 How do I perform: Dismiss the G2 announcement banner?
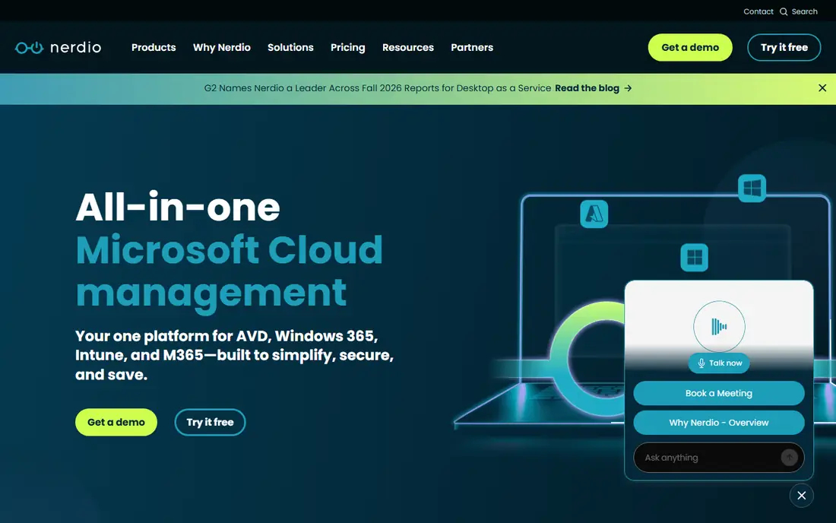coord(822,88)
